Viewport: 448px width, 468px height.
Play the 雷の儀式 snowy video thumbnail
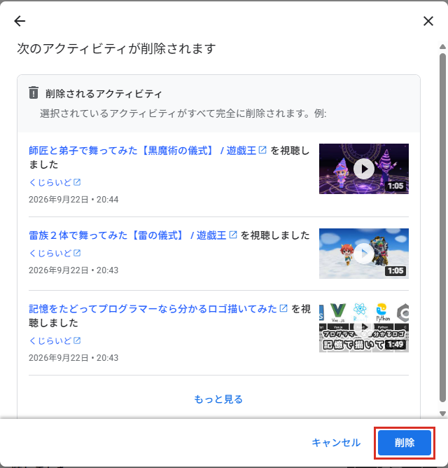(364, 254)
